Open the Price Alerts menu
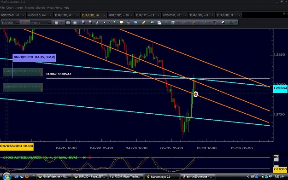288x180 pixels. [54, 8]
